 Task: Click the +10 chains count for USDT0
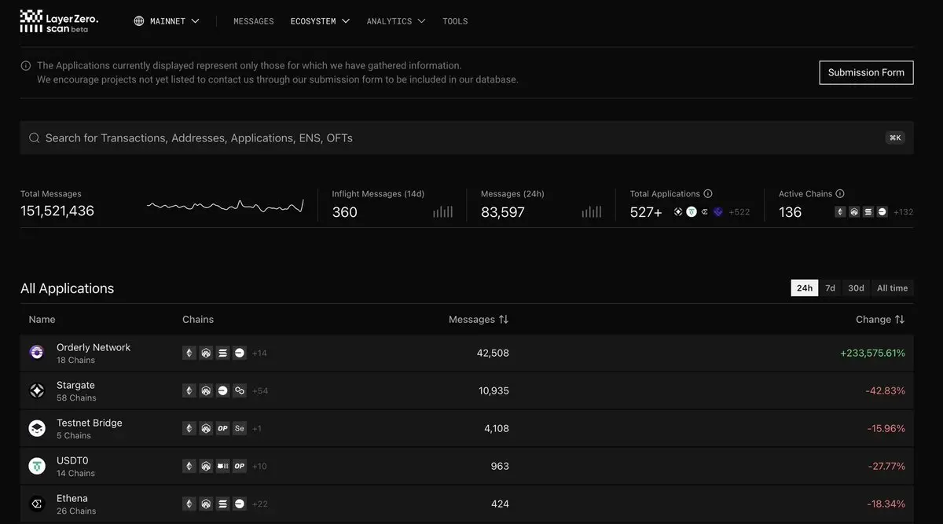pyautogui.click(x=259, y=466)
